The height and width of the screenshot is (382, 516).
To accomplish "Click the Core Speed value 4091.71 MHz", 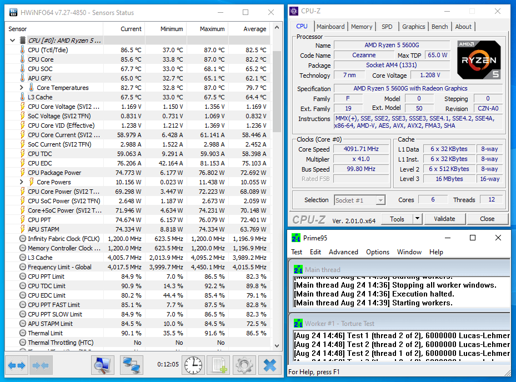I will pyautogui.click(x=361, y=149).
